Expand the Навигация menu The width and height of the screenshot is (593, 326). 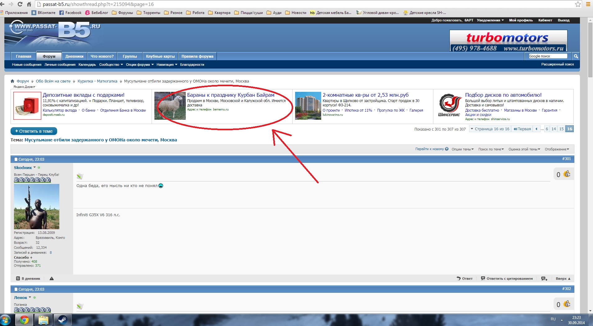click(x=167, y=65)
